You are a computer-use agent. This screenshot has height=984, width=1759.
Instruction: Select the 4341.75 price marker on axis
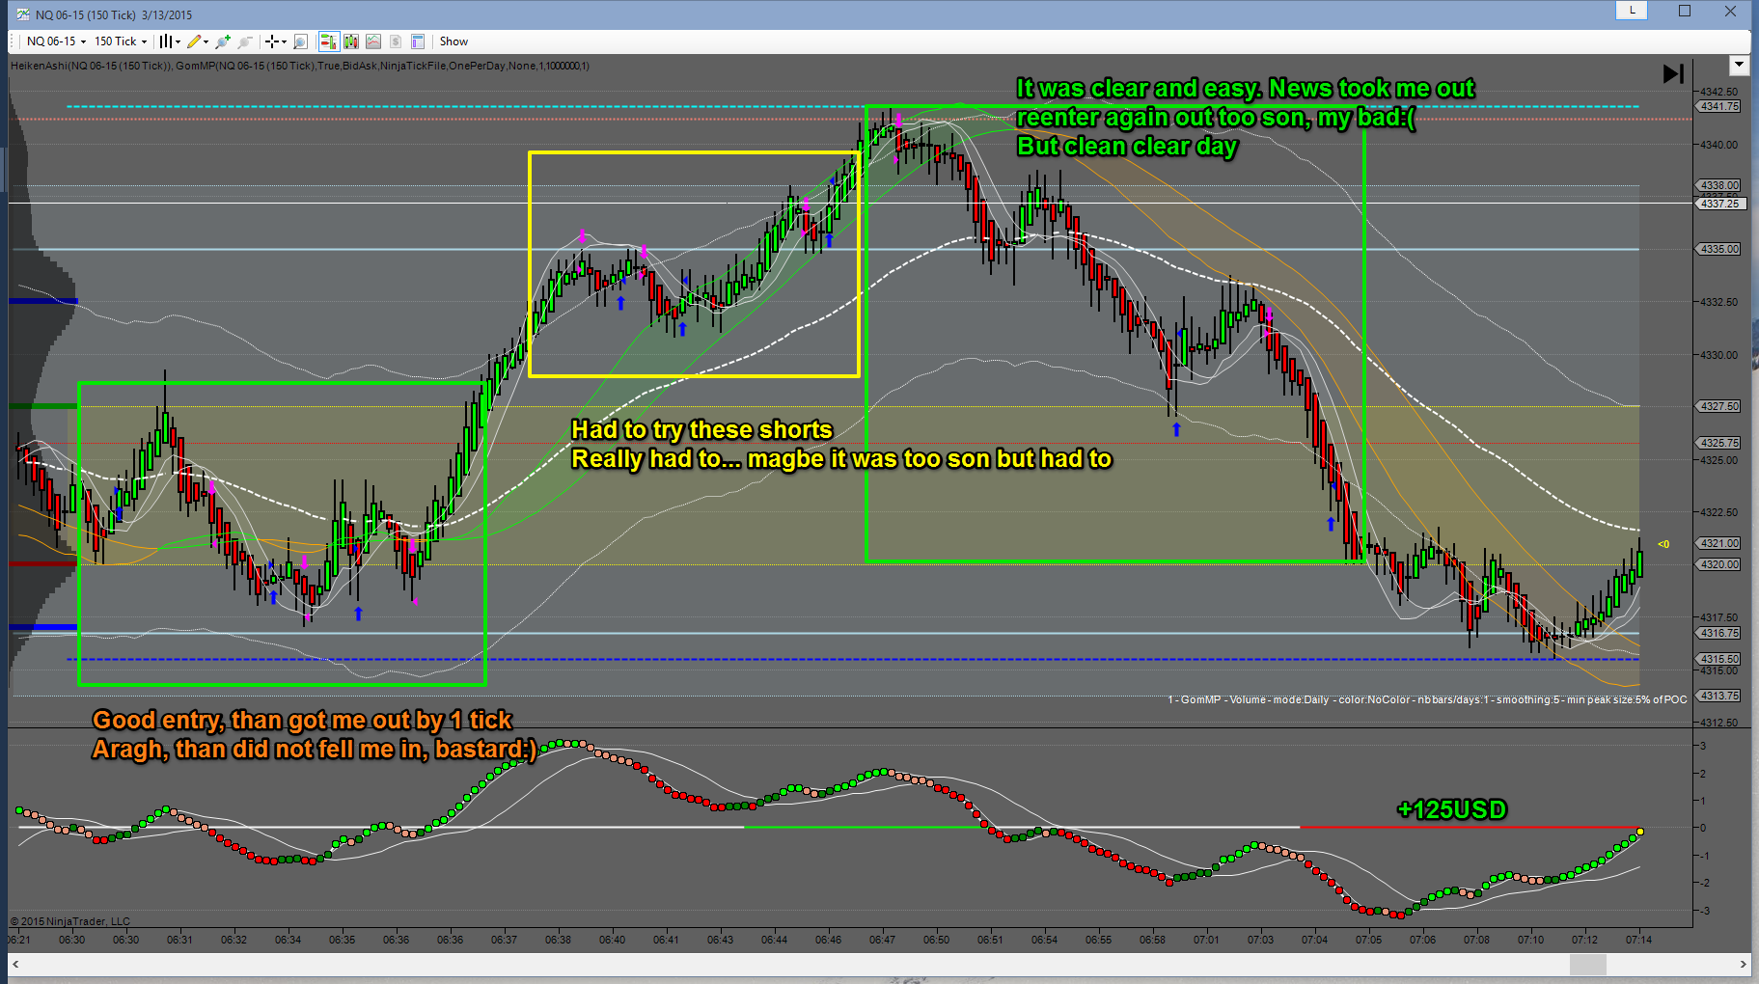coord(1719,106)
